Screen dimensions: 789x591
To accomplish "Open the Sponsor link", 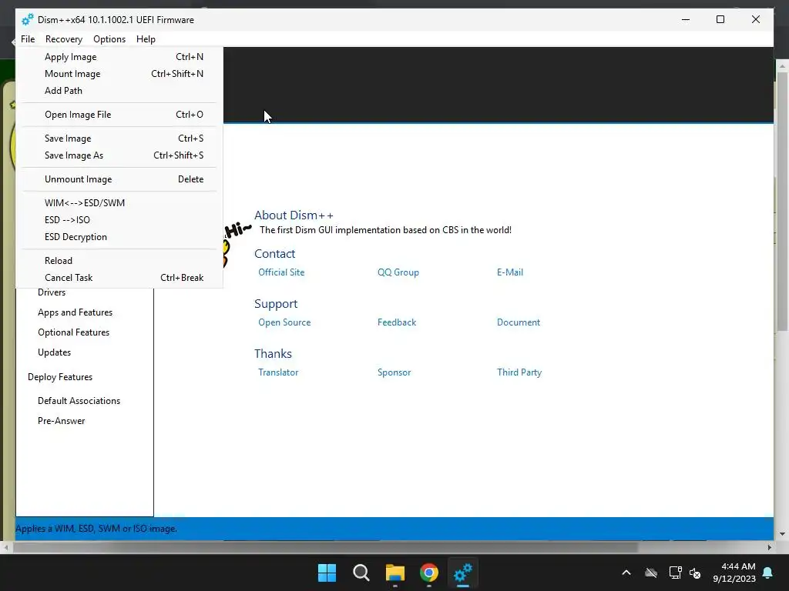I will [x=394, y=372].
